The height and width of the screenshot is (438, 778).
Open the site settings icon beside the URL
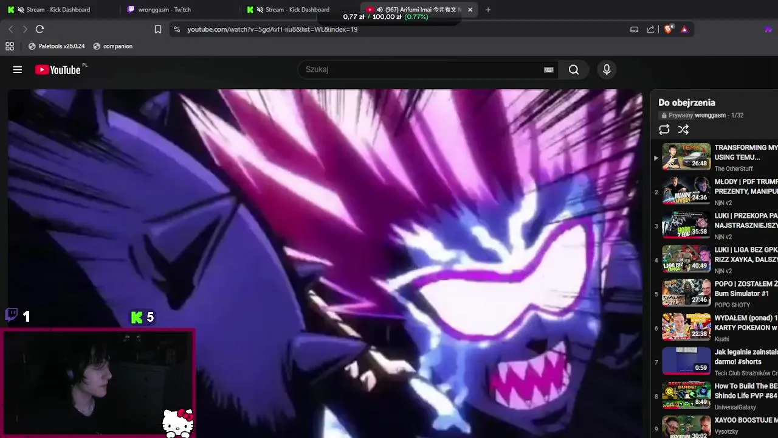tap(176, 29)
